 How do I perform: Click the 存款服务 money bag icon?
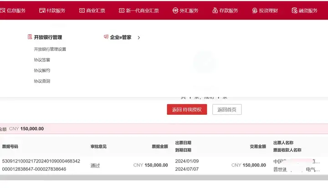pos(215,10)
